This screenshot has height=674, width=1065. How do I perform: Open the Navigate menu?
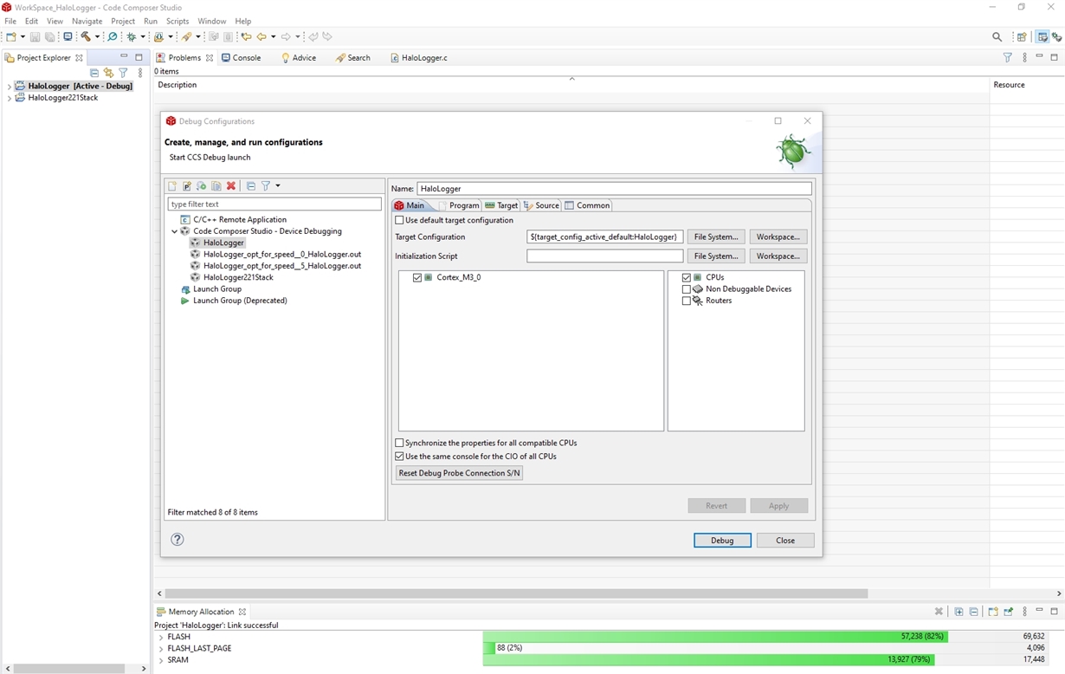[x=87, y=21]
